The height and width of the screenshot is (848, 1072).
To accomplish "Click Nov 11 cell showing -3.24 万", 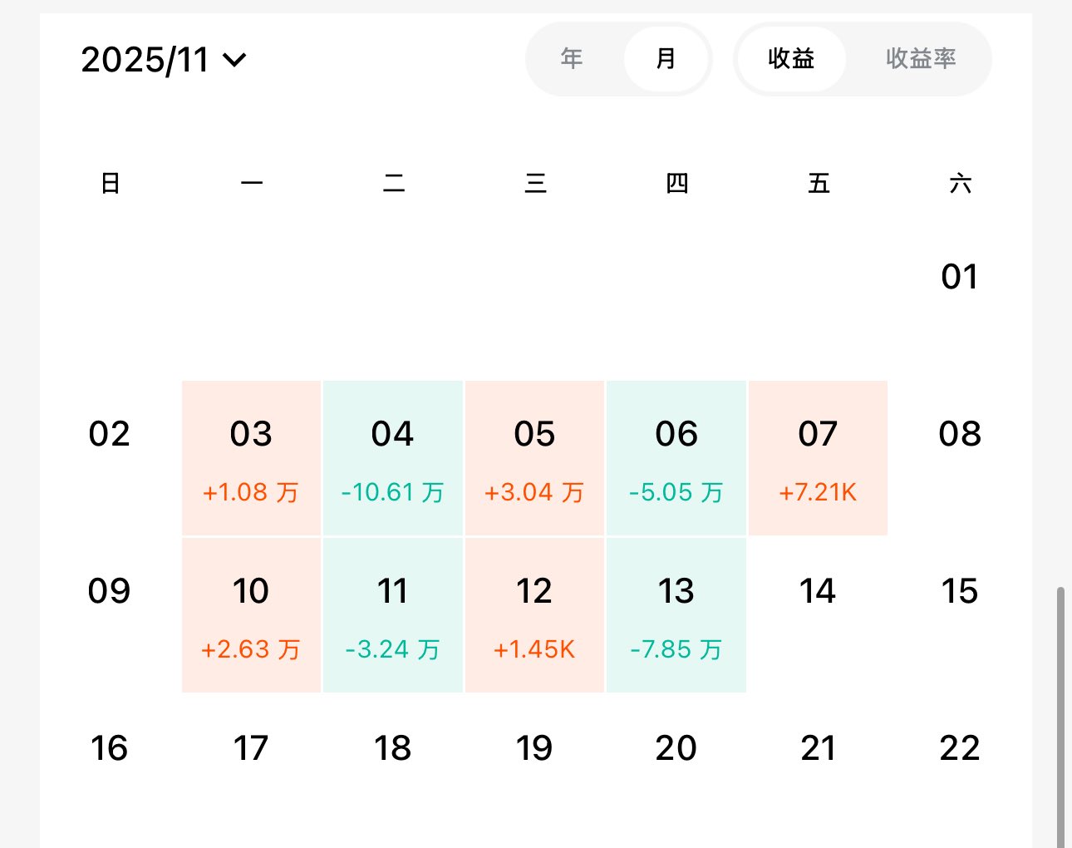I will point(392,615).
